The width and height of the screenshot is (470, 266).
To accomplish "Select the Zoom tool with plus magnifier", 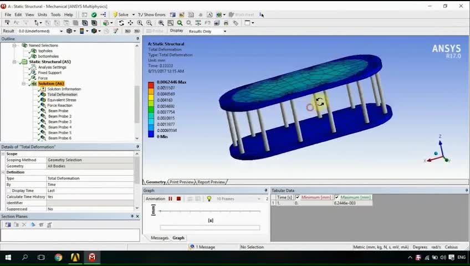I will click(140, 23).
